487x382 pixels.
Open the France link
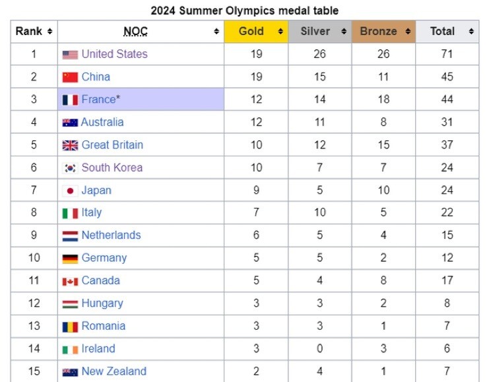click(x=99, y=100)
